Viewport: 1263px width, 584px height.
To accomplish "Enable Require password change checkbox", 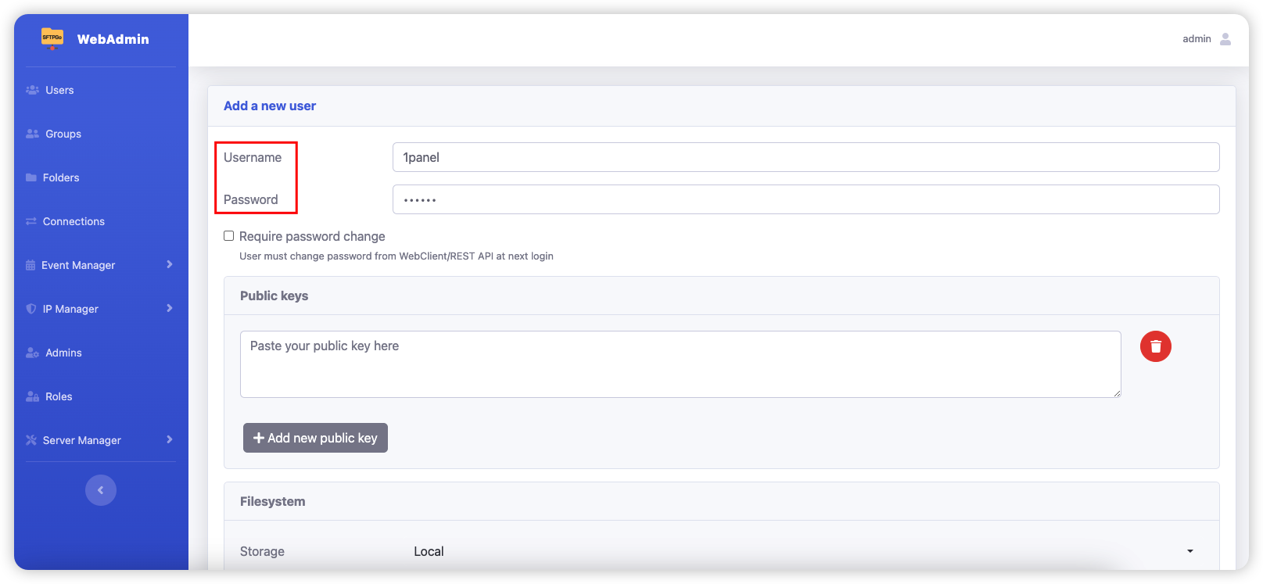I will [x=229, y=236].
